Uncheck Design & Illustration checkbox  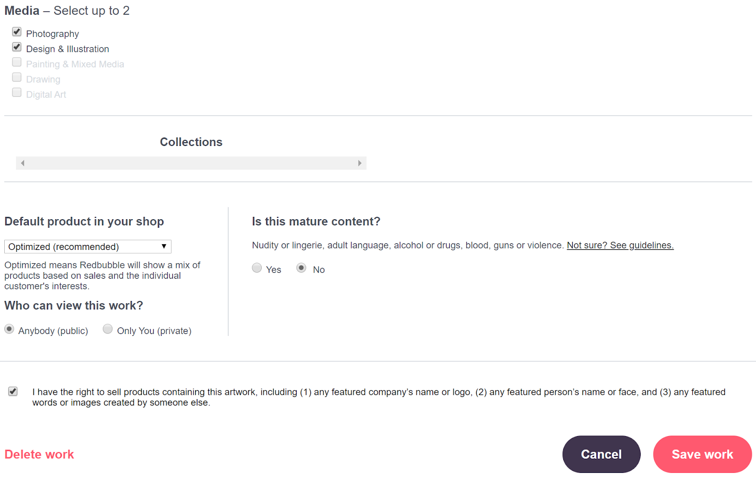pos(17,47)
